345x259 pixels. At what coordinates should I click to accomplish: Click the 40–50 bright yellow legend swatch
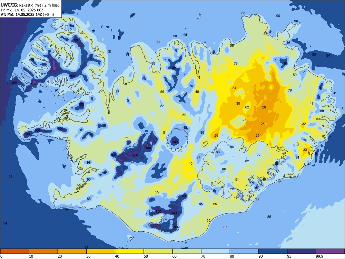click(129, 251)
